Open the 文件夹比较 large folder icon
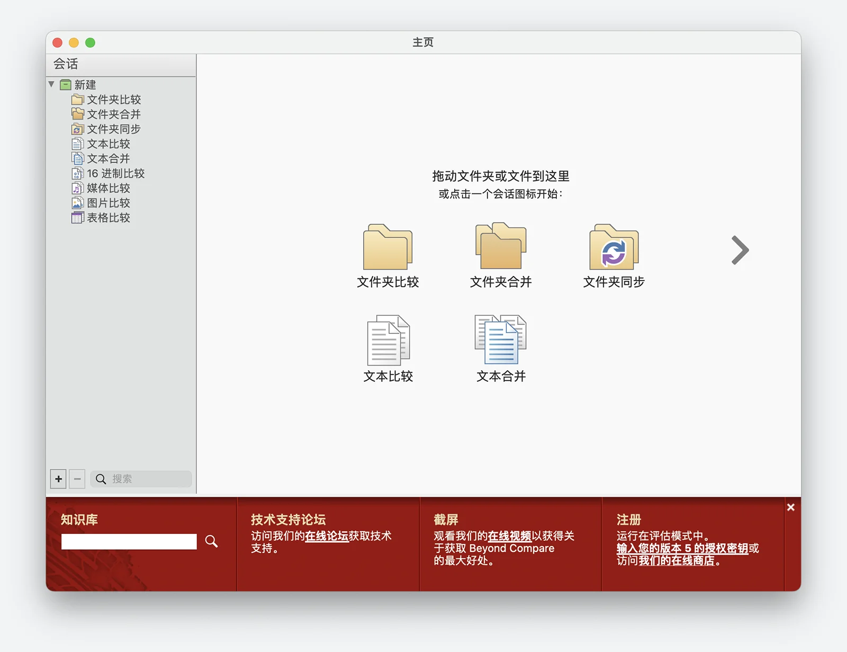The width and height of the screenshot is (847, 652). pos(388,247)
